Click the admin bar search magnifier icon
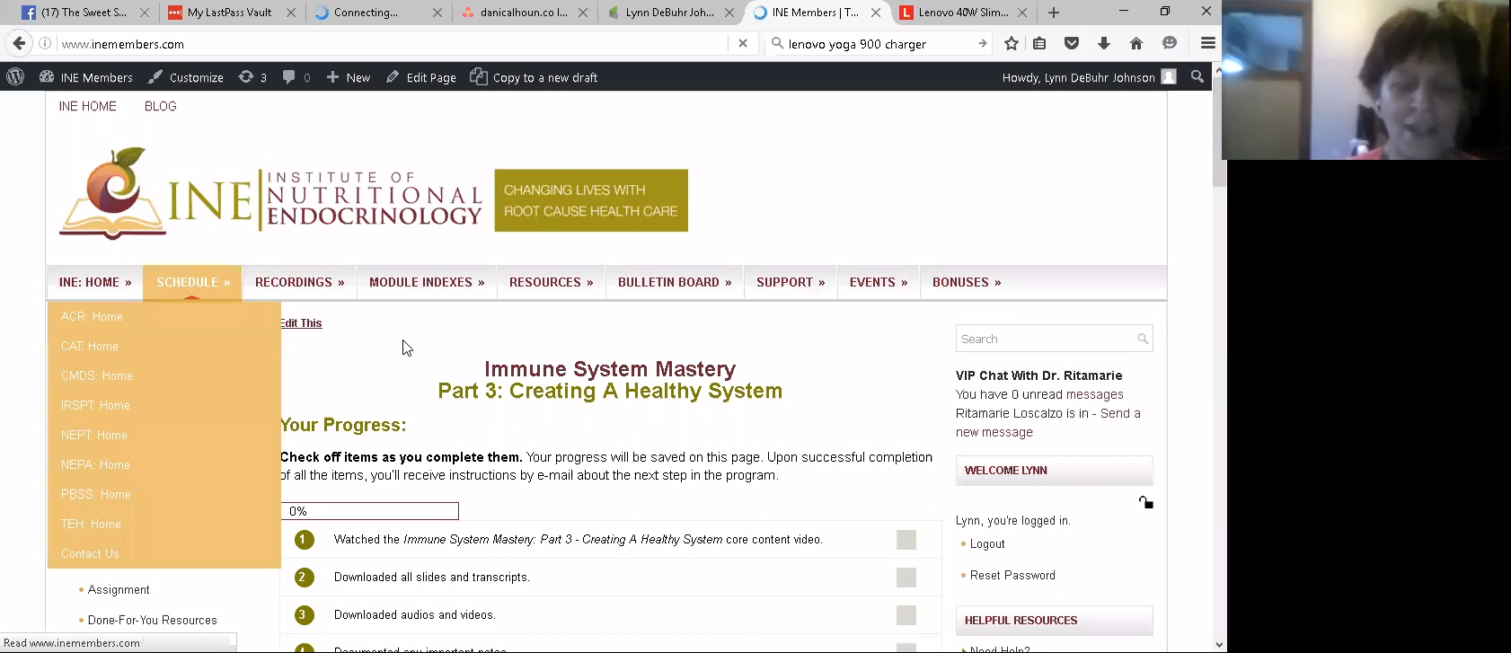Image resolution: width=1511 pixels, height=653 pixels. [x=1197, y=77]
